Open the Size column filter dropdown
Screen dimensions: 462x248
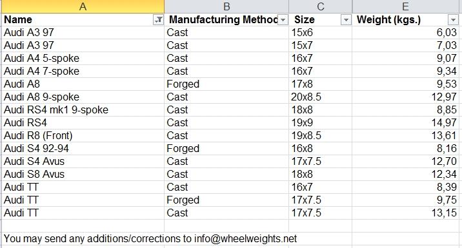[x=346, y=20]
